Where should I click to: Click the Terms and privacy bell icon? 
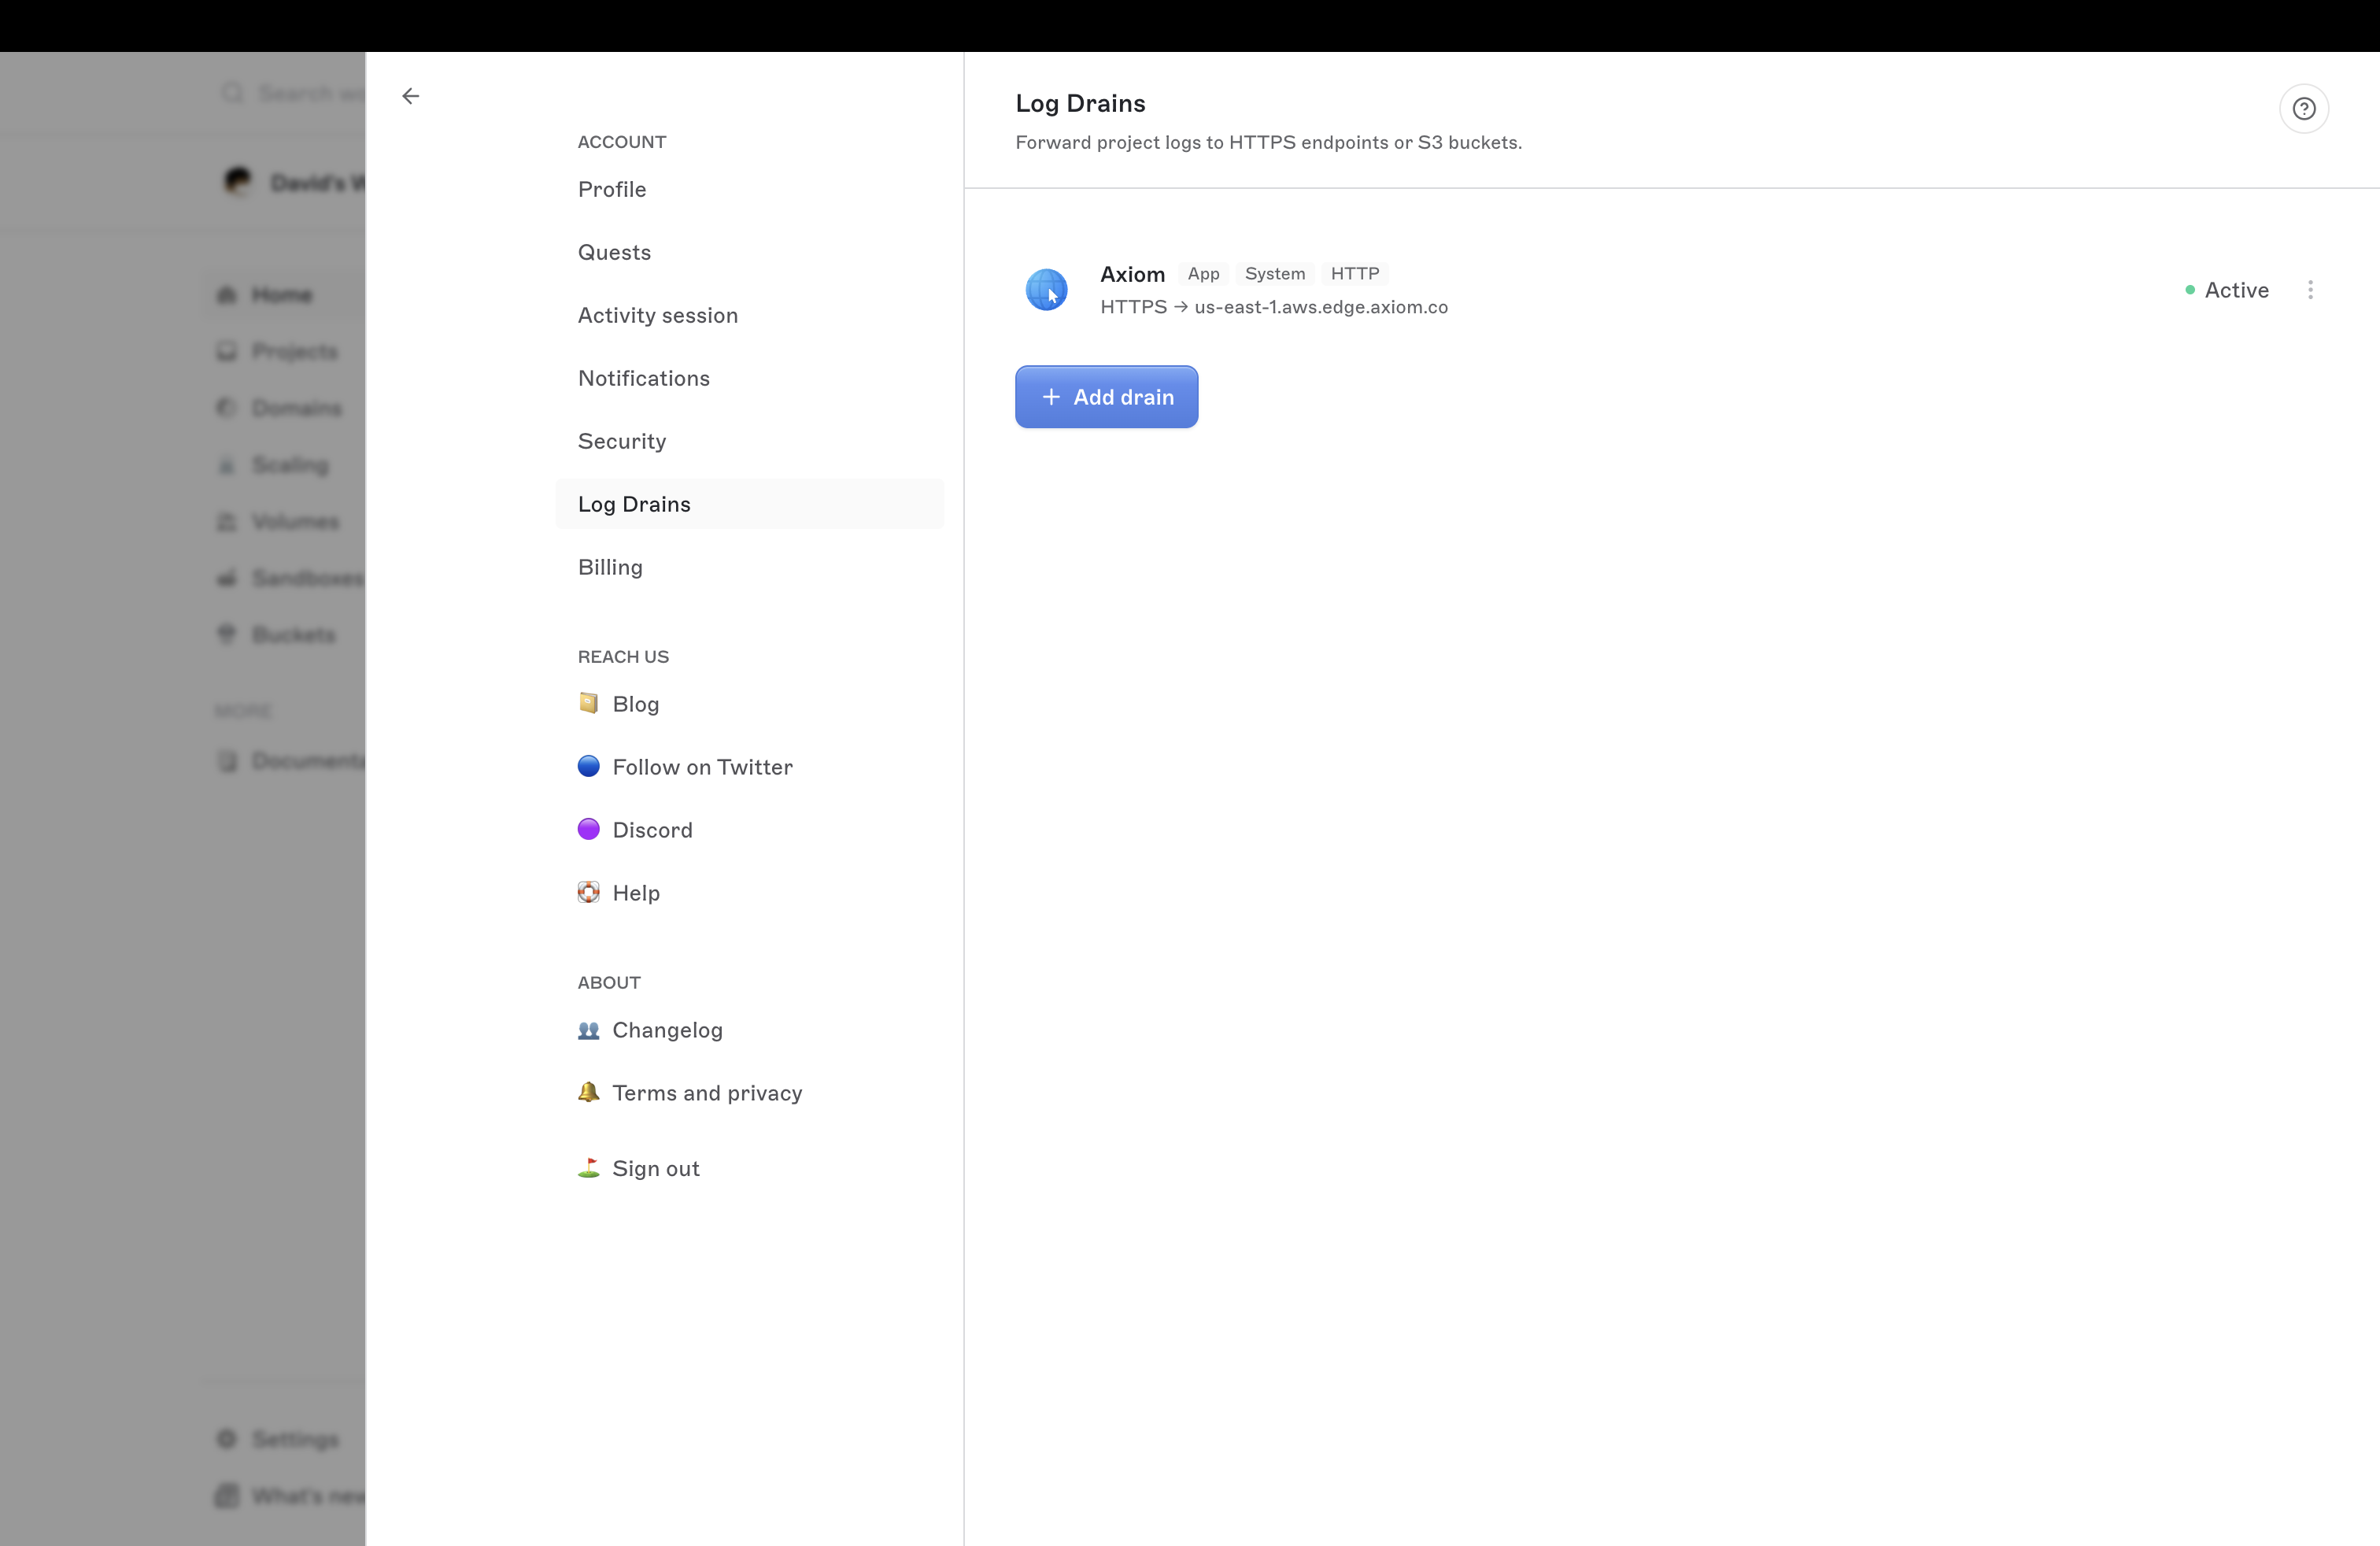click(x=588, y=1092)
